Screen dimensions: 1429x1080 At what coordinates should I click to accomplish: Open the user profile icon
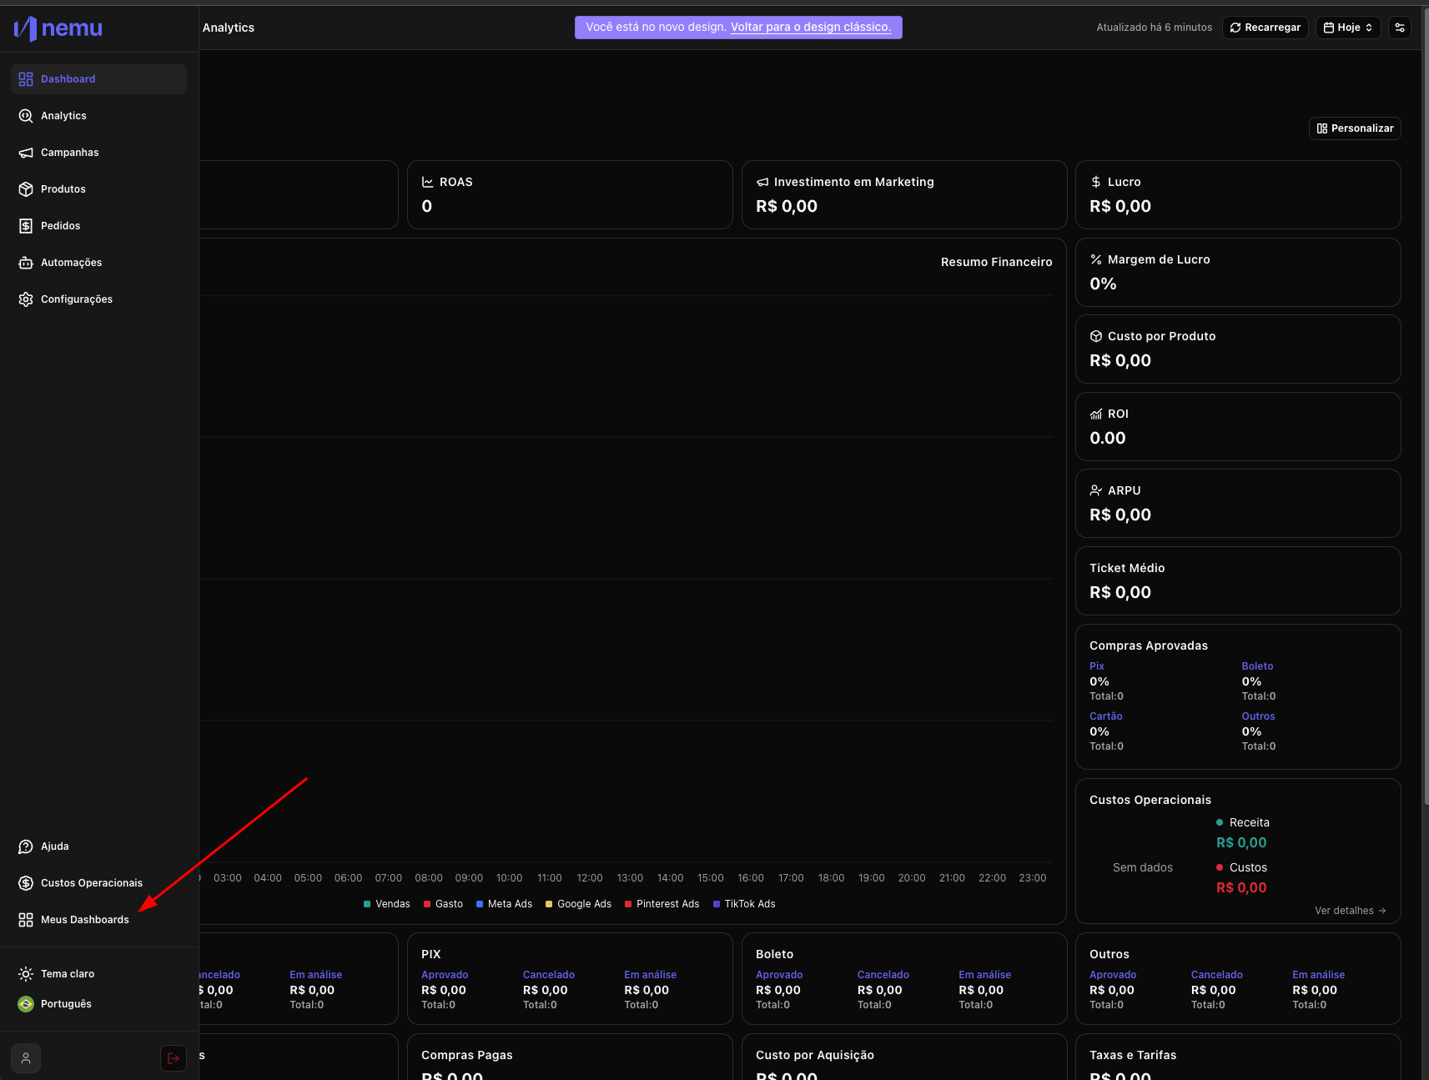click(26, 1058)
